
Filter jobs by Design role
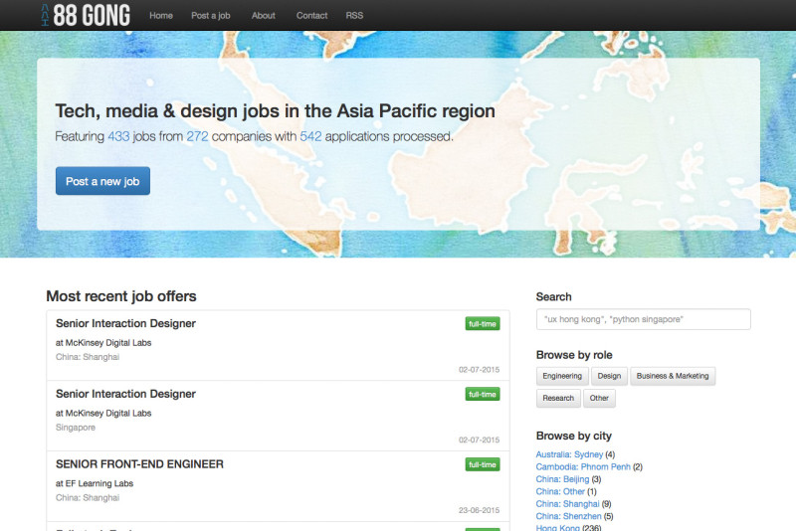pyautogui.click(x=609, y=376)
